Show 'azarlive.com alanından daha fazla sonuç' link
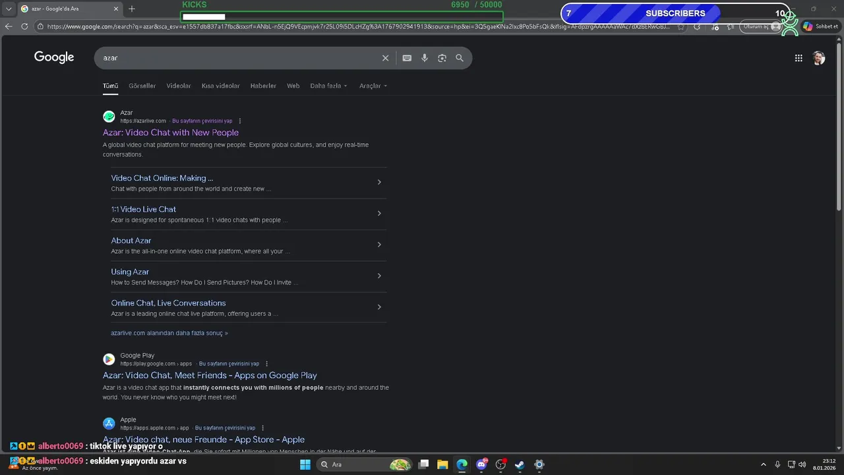 [169, 333]
